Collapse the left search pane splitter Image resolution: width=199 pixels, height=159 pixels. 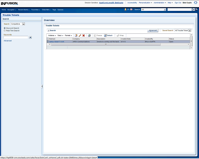(x=42, y=86)
